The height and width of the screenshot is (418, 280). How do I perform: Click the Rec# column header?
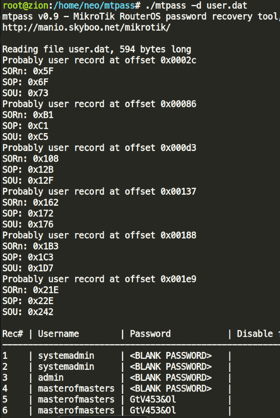pyautogui.click(x=13, y=334)
